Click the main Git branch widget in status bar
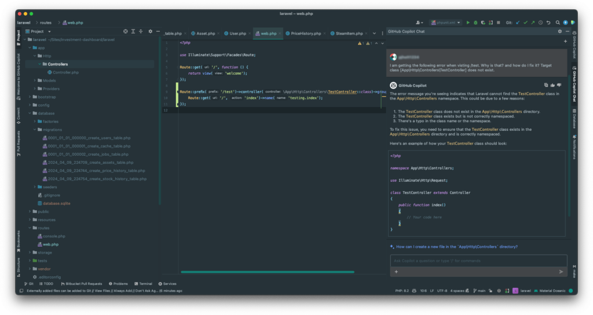 [479, 291]
